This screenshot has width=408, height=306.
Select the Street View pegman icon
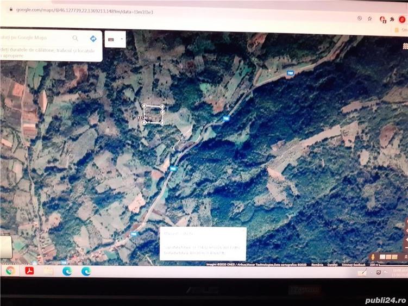tap(373, 257)
